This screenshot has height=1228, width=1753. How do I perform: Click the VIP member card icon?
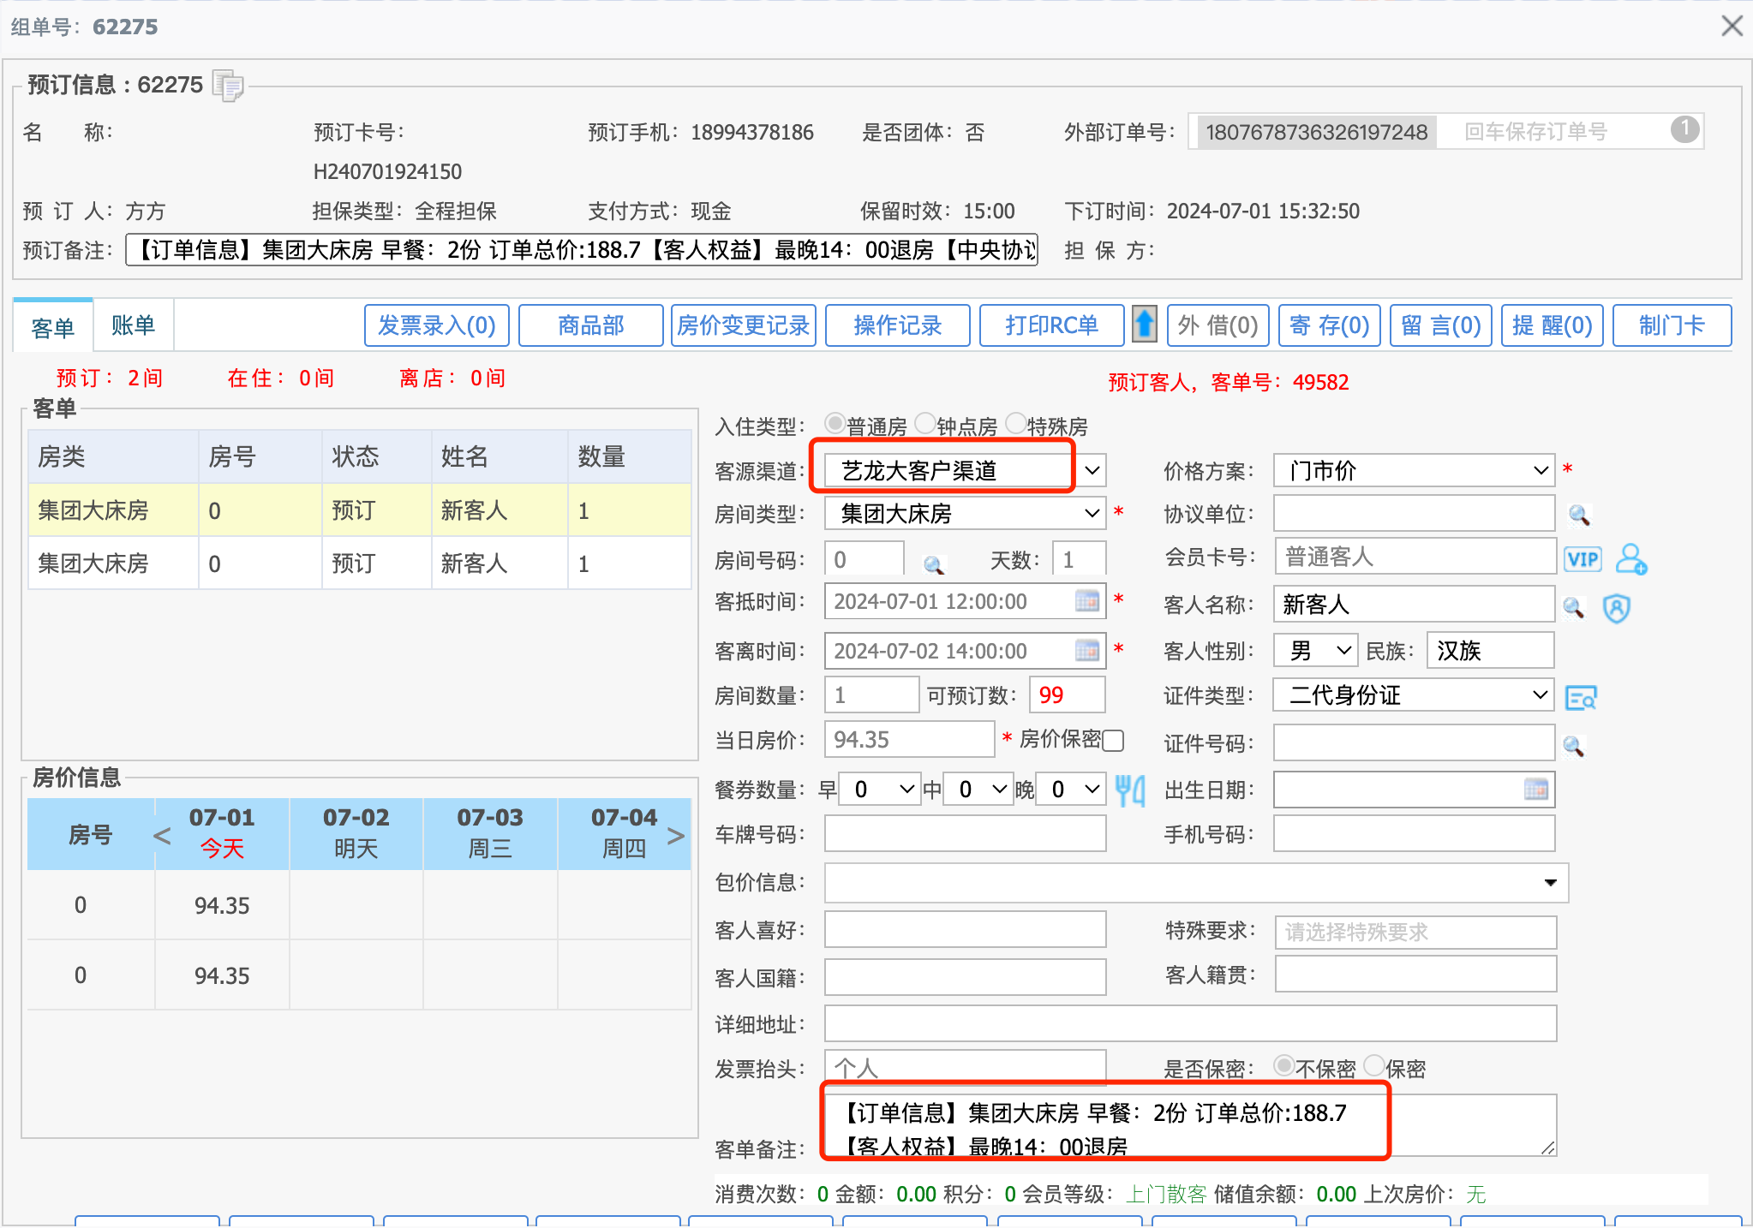point(1582,559)
